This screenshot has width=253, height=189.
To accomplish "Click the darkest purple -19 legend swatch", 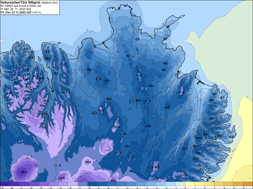I will [x=5, y=184].
